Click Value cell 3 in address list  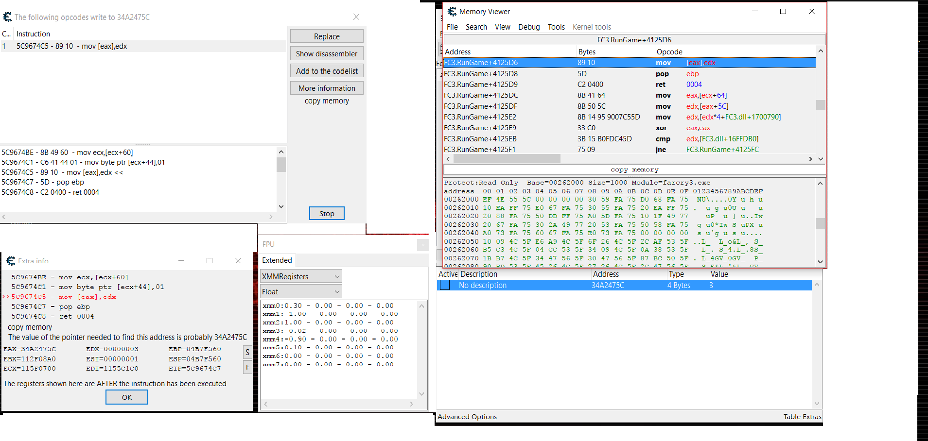[x=711, y=285]
